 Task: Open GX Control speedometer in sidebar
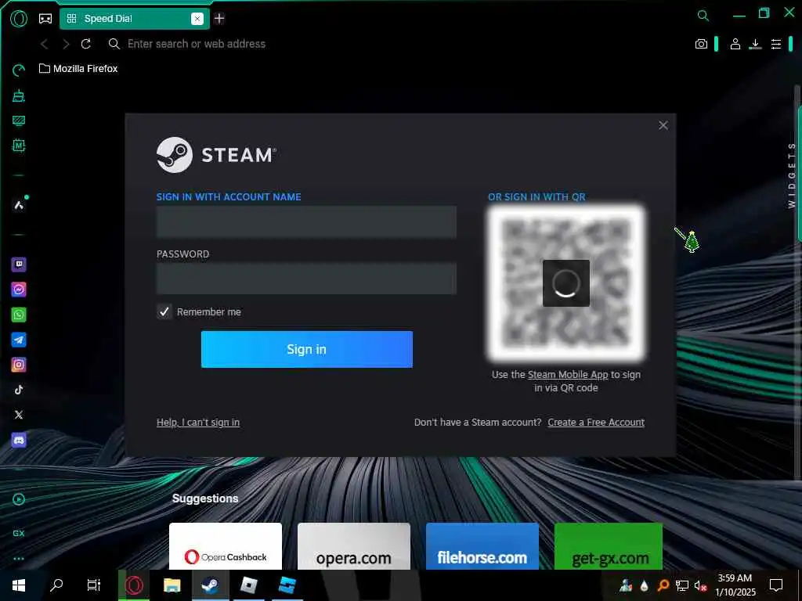coord(19,70)
